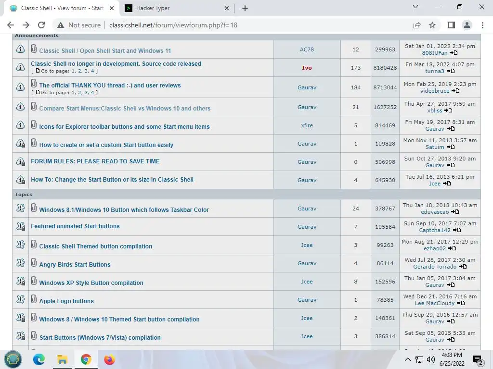This screenshot has height=369, width=493.
Task: Click latest post icon next to ezhao02
Action: click(x=452, y=248)
